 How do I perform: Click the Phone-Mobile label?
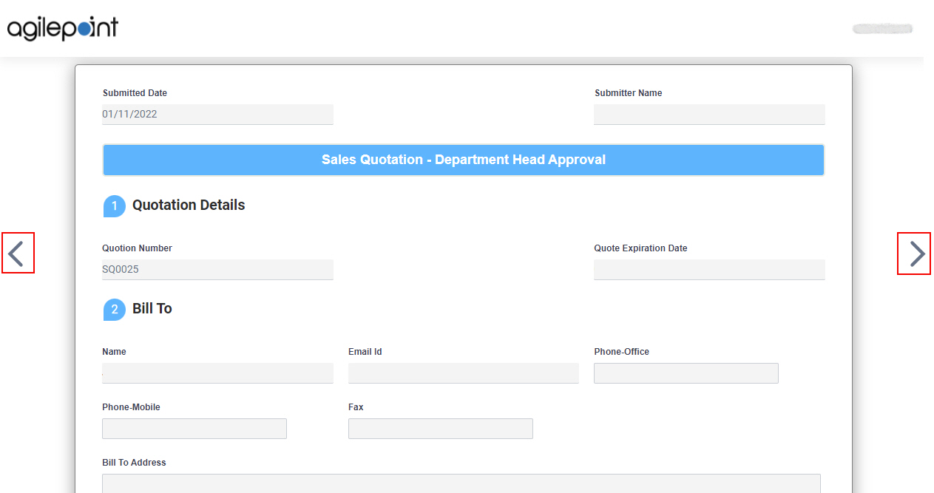131,407
